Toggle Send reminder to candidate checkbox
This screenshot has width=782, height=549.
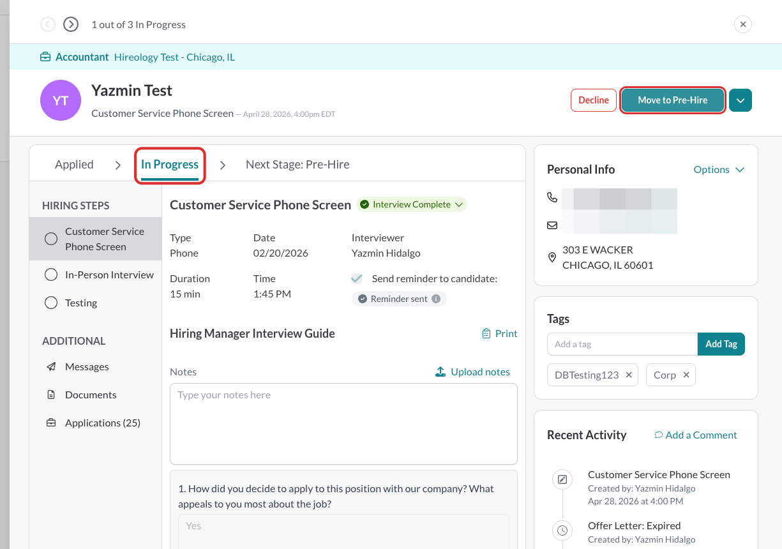[357, 278]
